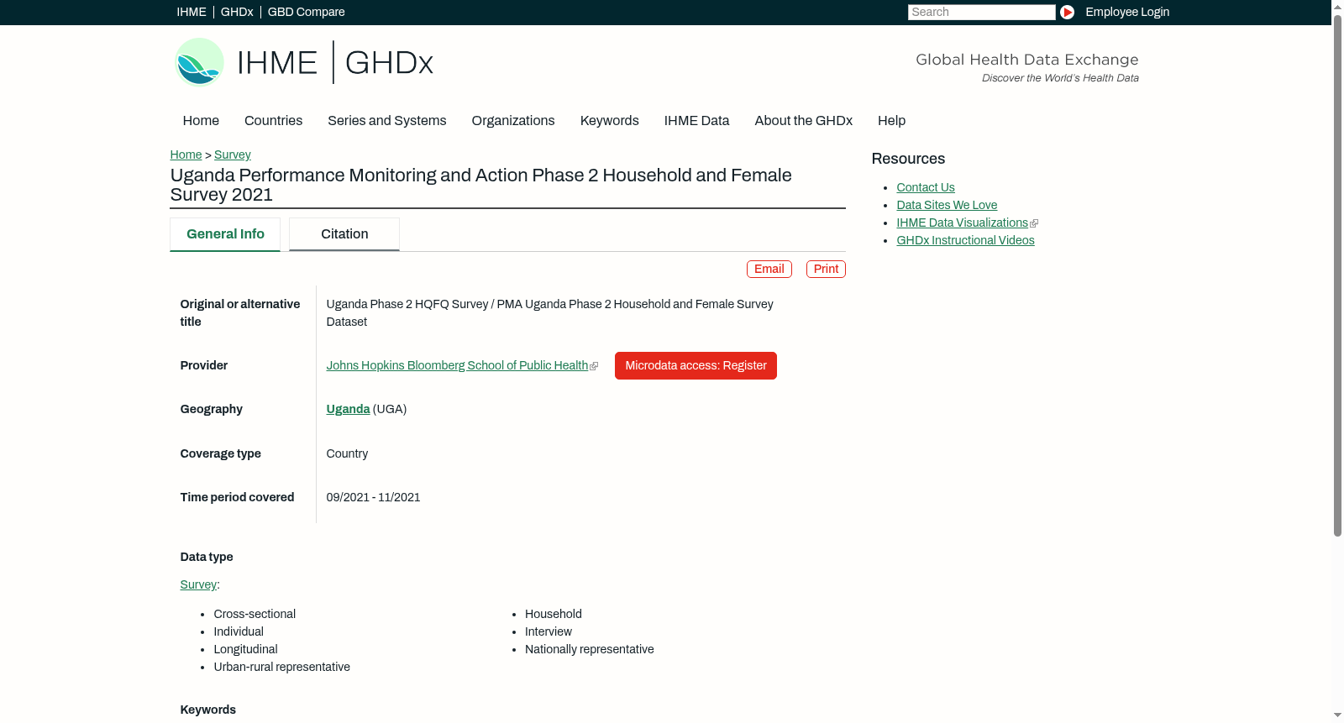This screenshot has width=1344, height=723.
Task: Switch to the Citation tab
Action: click(x=344, y=234)
